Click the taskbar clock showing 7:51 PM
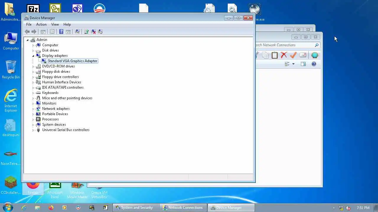The width and height of the screenshot is (378, 212). (363, 208)
